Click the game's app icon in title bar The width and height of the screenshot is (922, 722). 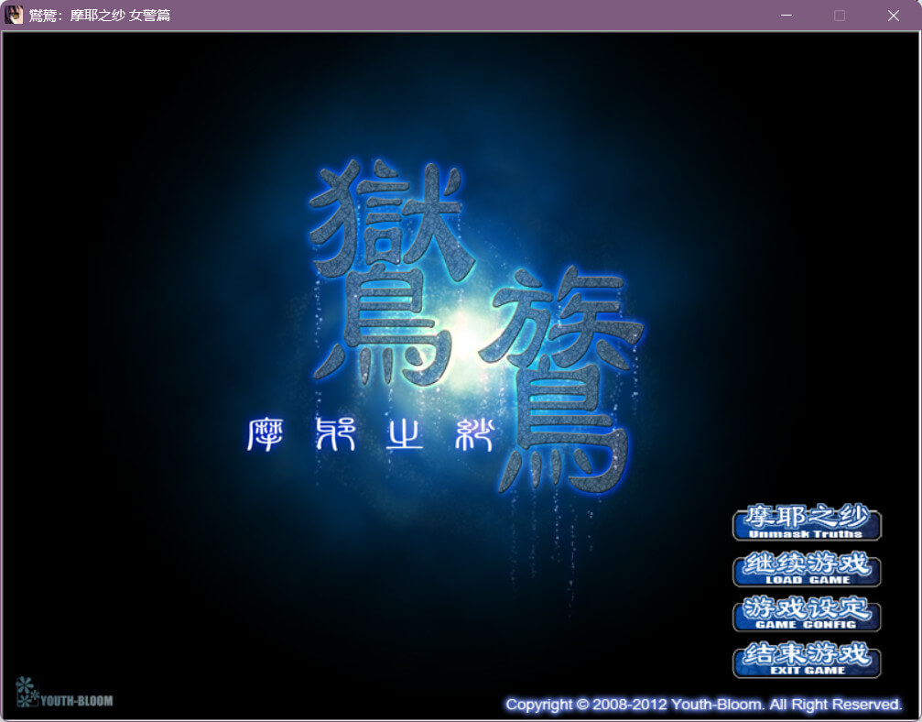coord(14,15)
